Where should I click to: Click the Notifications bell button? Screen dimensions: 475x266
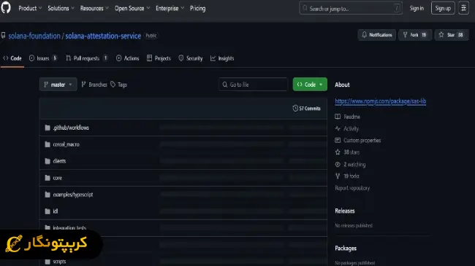pos(376,35)
